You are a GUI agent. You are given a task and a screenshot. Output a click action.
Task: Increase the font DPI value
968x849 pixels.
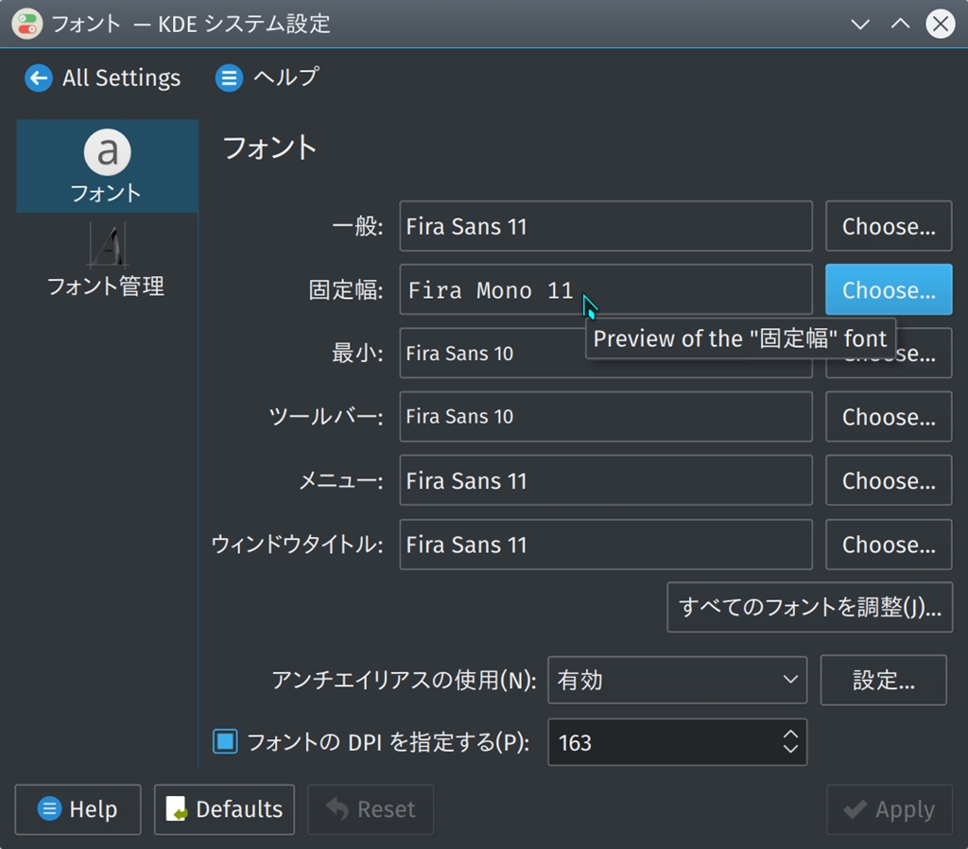click(x=791, y=734)
